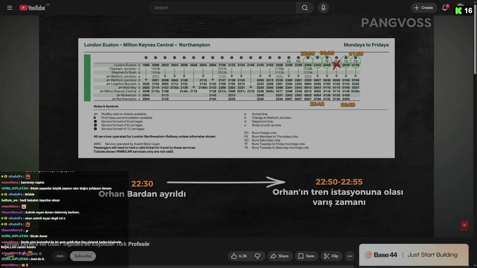Open the Create menu

(x=424, y=7)
